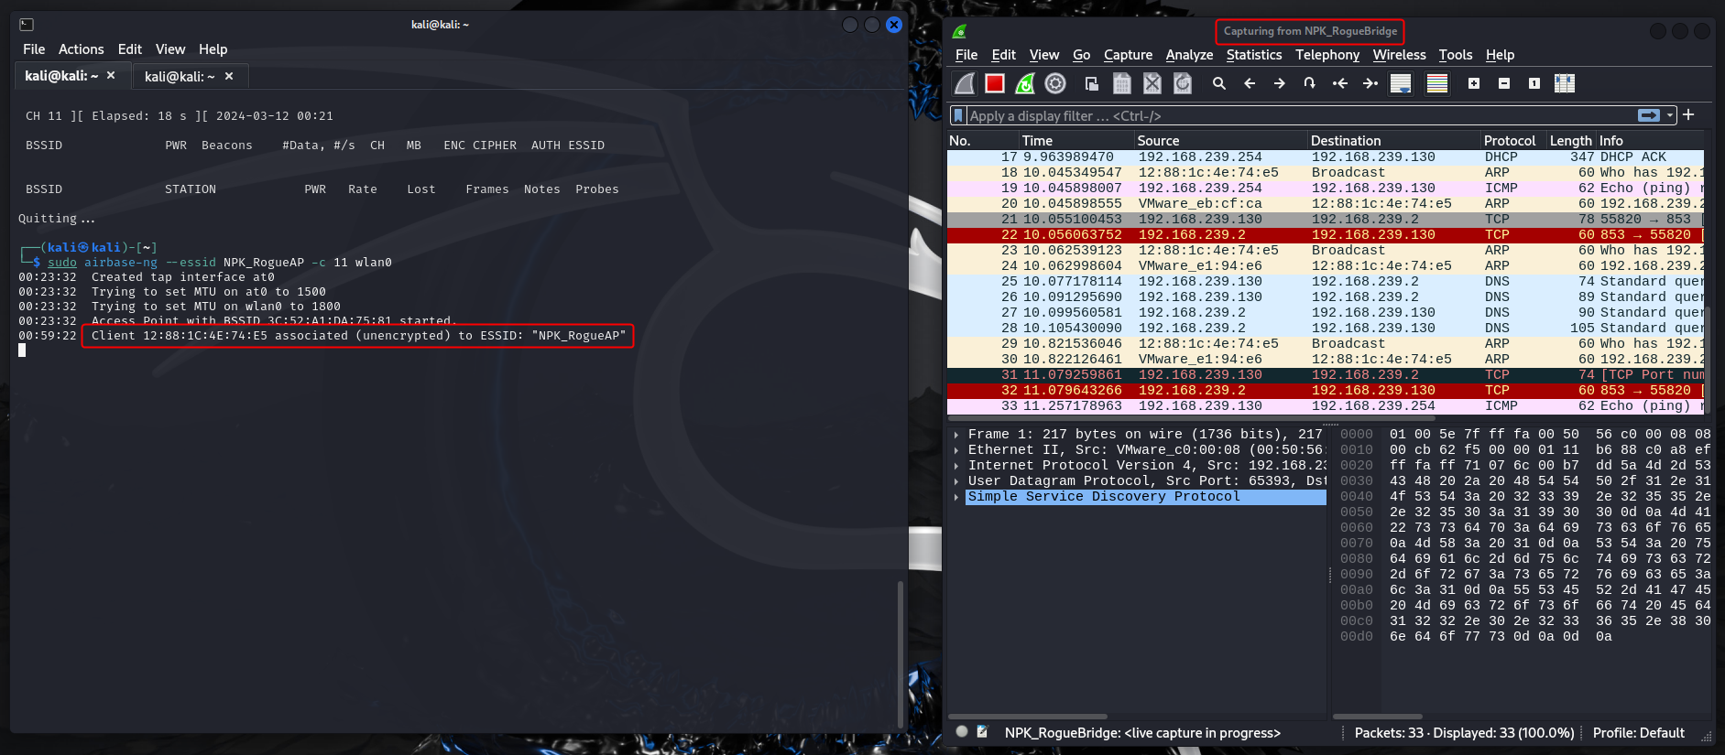1725x755 pixels.
Task: Sort packet list by Destination column
Action: coord(1394,141)
